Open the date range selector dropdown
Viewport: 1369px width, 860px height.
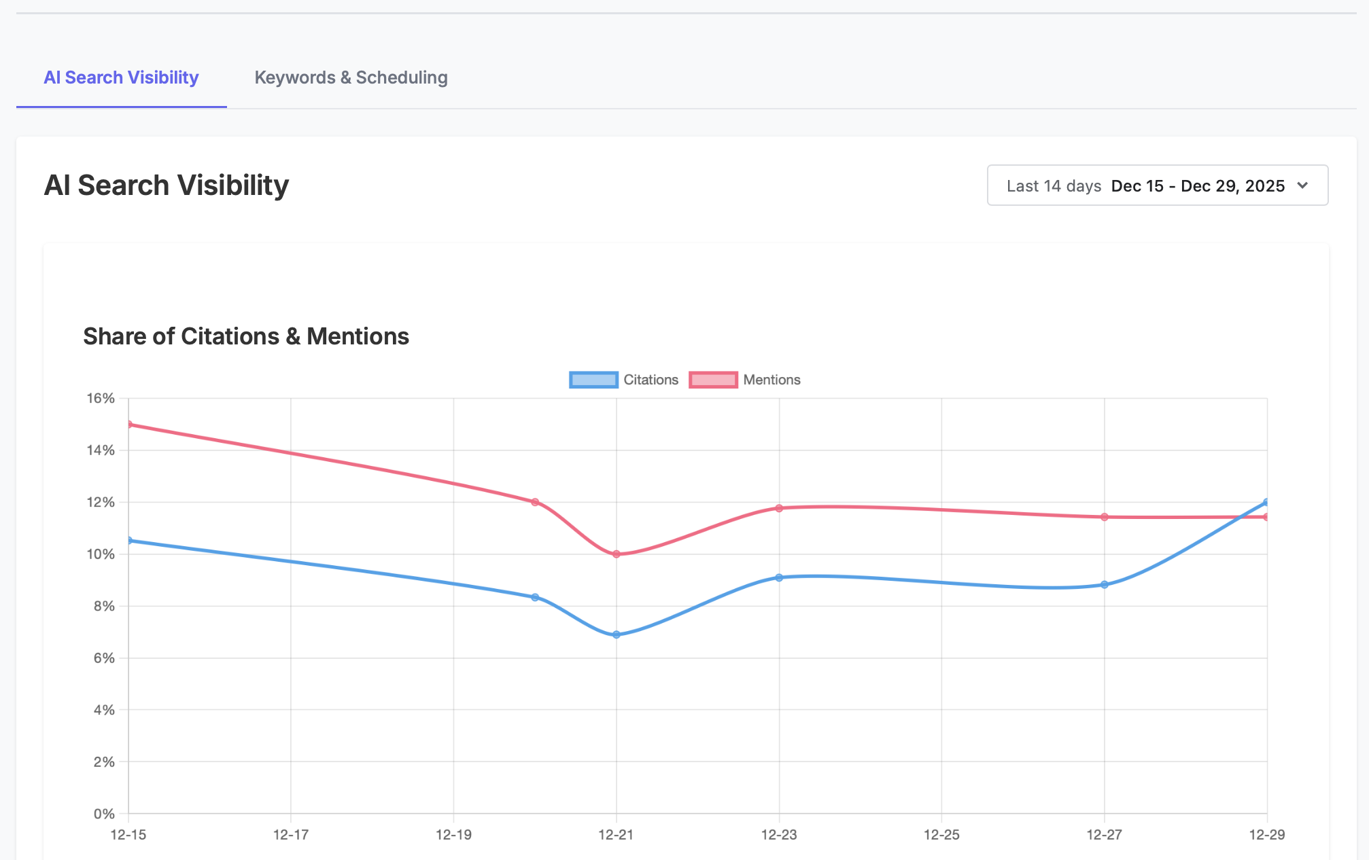coord(1158,185)
